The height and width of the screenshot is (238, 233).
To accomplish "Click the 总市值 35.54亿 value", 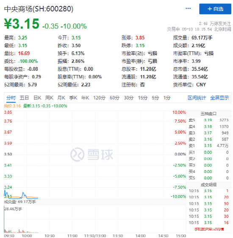I will pos(200,69).
